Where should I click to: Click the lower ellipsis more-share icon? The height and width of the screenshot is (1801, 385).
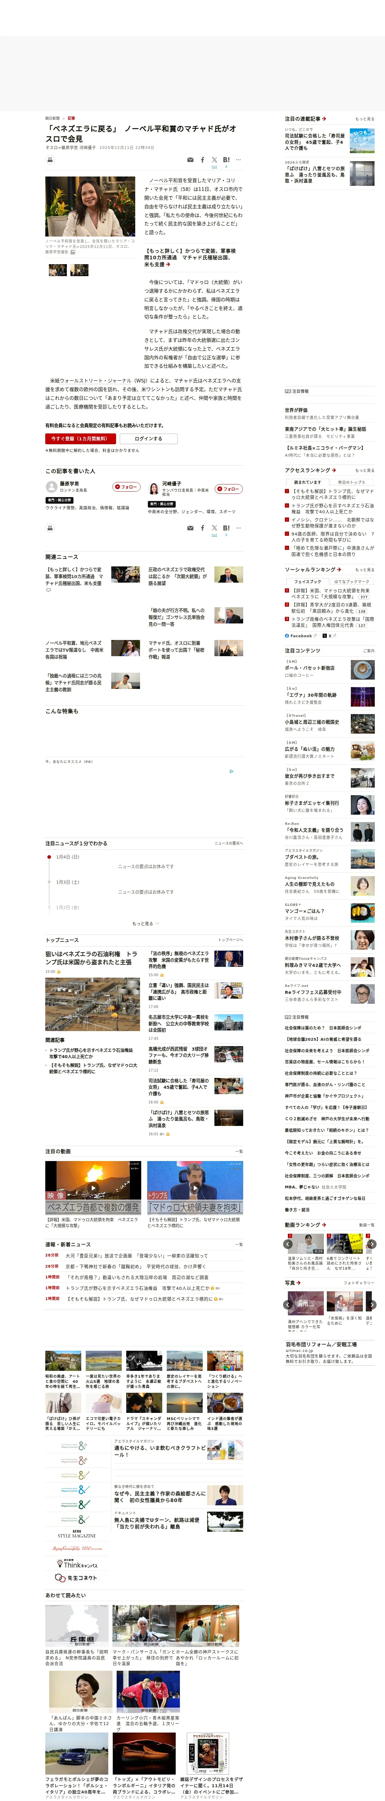[x=238, y=529]
